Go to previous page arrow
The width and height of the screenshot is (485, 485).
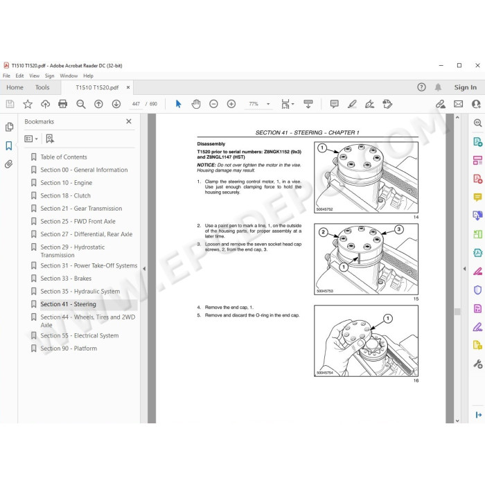click(98, 104)
